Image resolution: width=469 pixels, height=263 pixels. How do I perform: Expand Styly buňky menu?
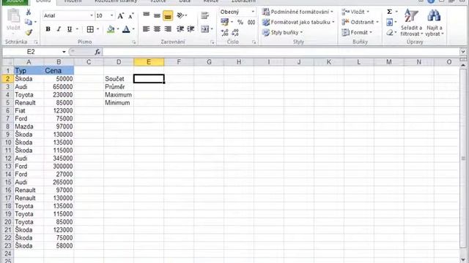pos(282,32)
